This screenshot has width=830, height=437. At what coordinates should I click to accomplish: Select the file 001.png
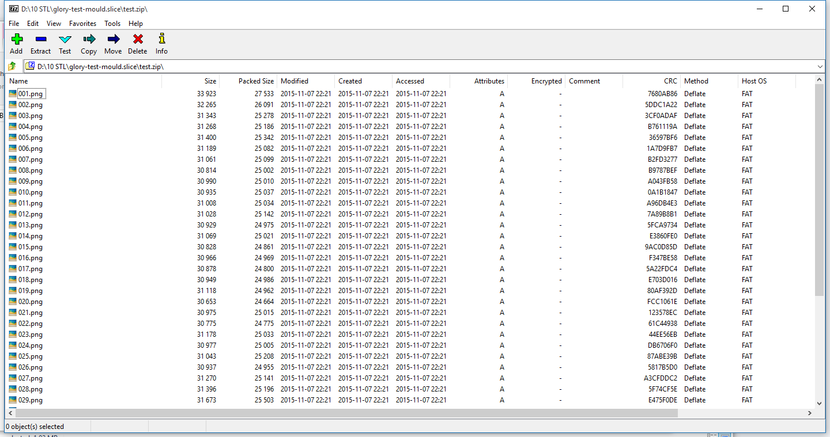tap(30, 94)
